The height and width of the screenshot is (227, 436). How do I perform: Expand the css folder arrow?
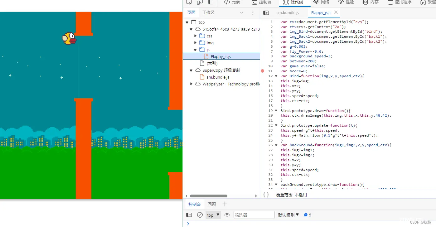[x=196, y=36]
